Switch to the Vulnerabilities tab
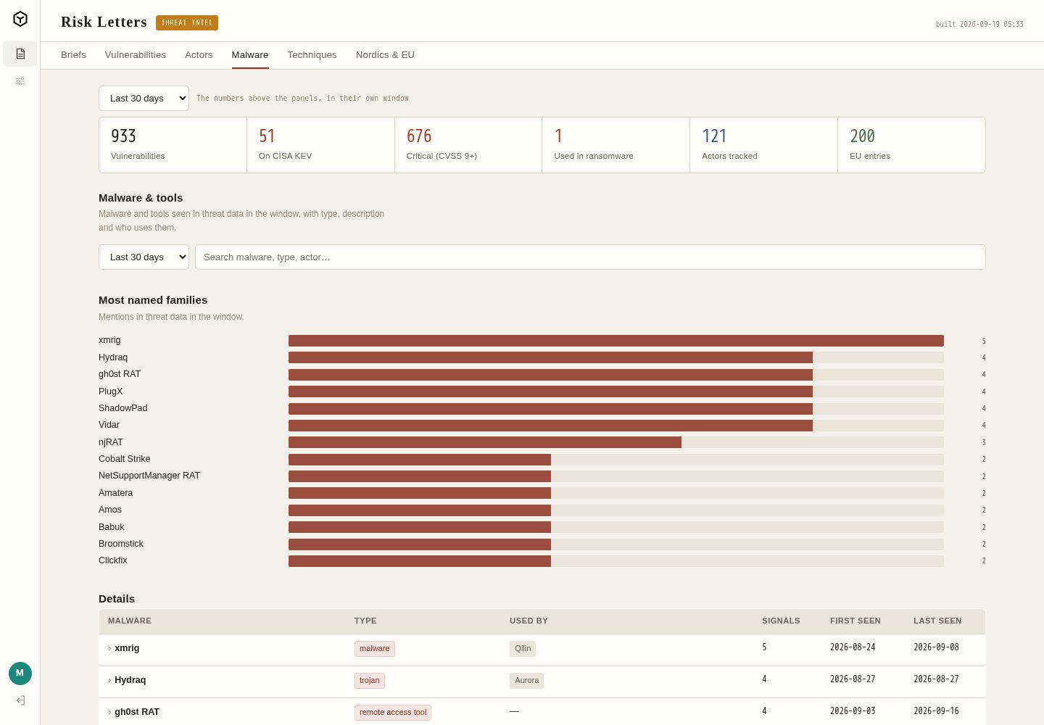Image resolution: width=1044 pixels, height=725 pixels. [136, 55]
